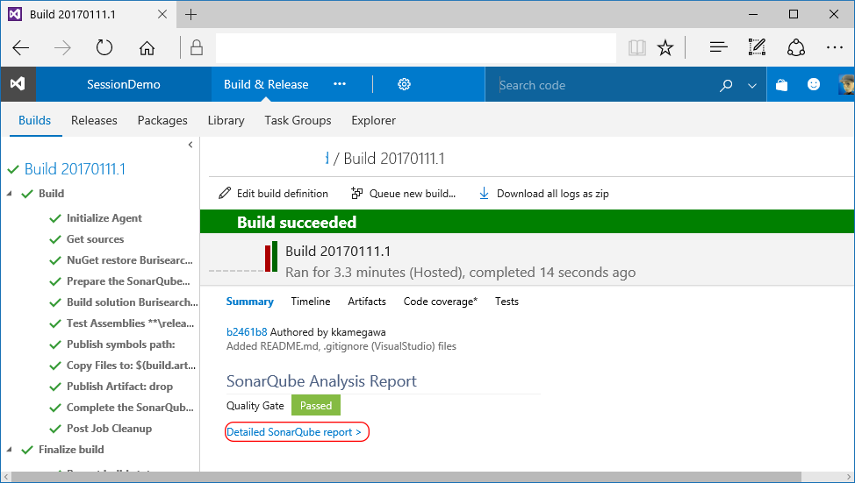Select Complete the SonarQube step
Image resolution: width=855 pixels, height=483 pixels.
point(130,408)
